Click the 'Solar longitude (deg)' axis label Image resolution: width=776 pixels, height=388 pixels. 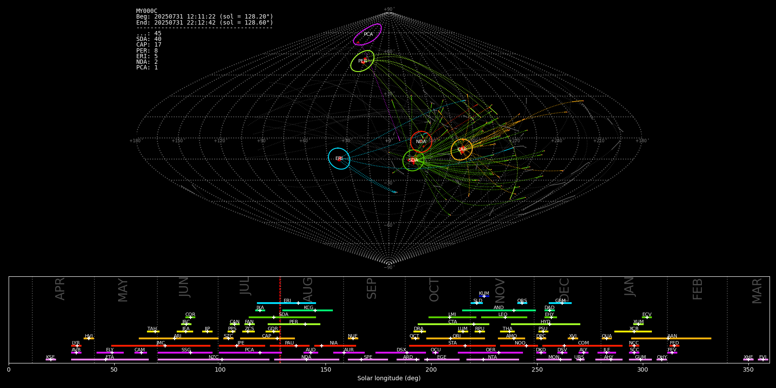click(389, 379)
